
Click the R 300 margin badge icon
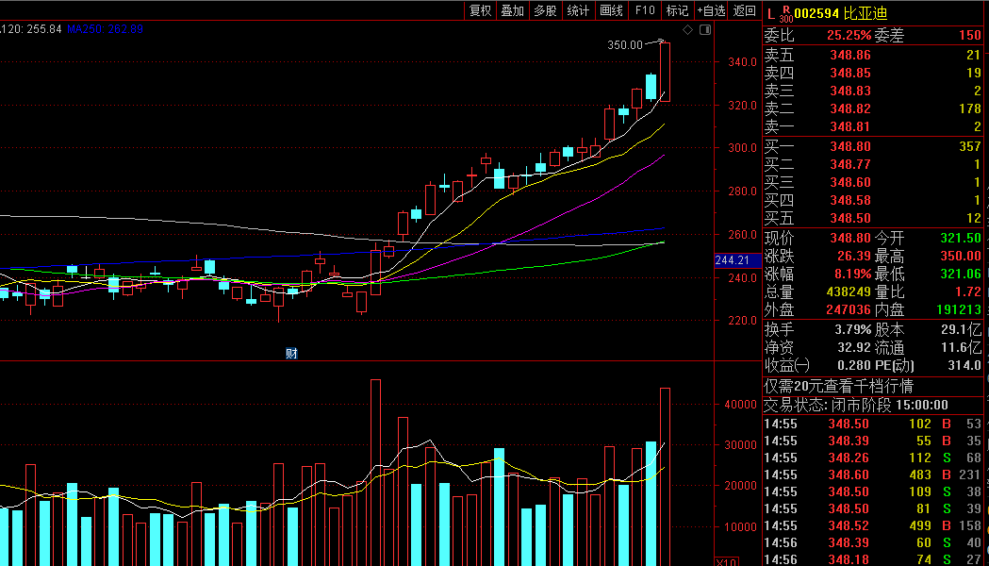pyautogui.click(x=785, y=13)
